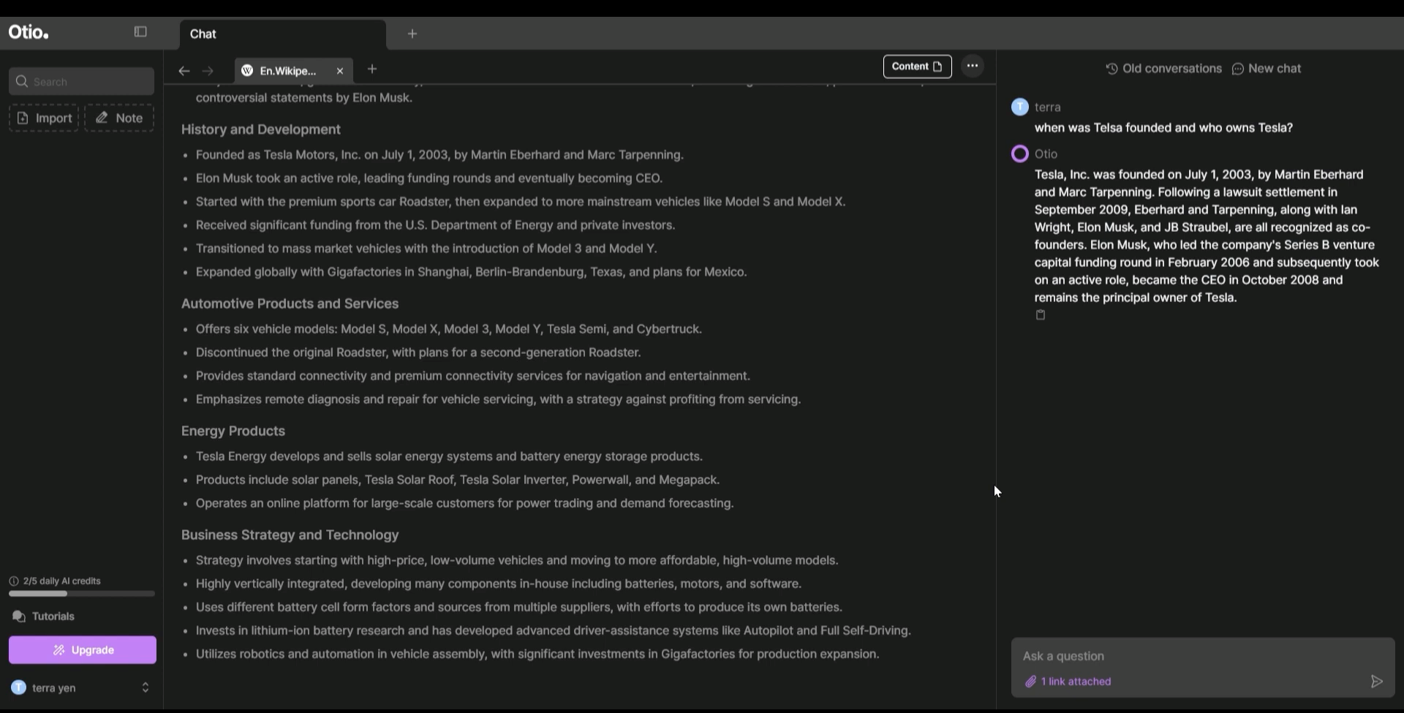Click the Import button
1404x713 pixels.
coord(44,118)
